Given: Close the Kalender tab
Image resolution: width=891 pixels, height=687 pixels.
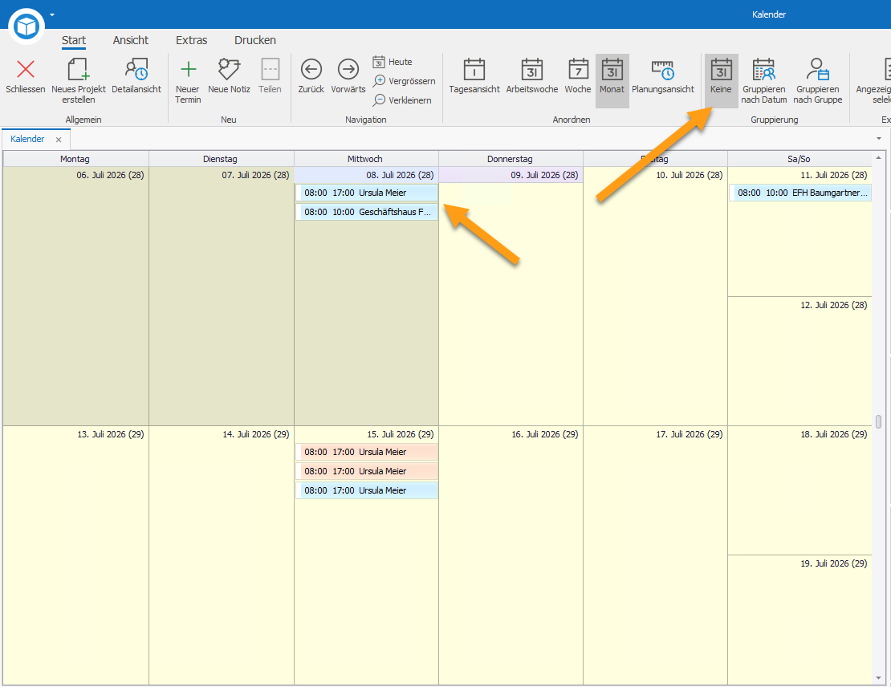Looking at the screenshot, I should pos(59,140).
